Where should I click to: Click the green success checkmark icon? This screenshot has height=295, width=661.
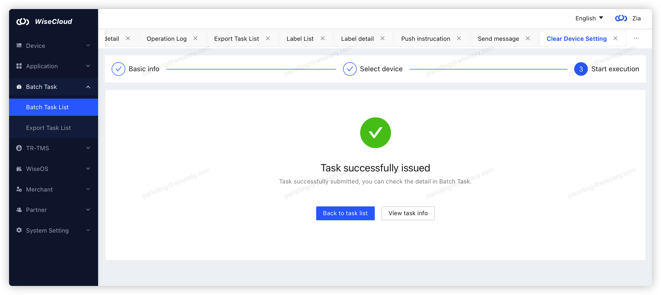click(375, 133)
